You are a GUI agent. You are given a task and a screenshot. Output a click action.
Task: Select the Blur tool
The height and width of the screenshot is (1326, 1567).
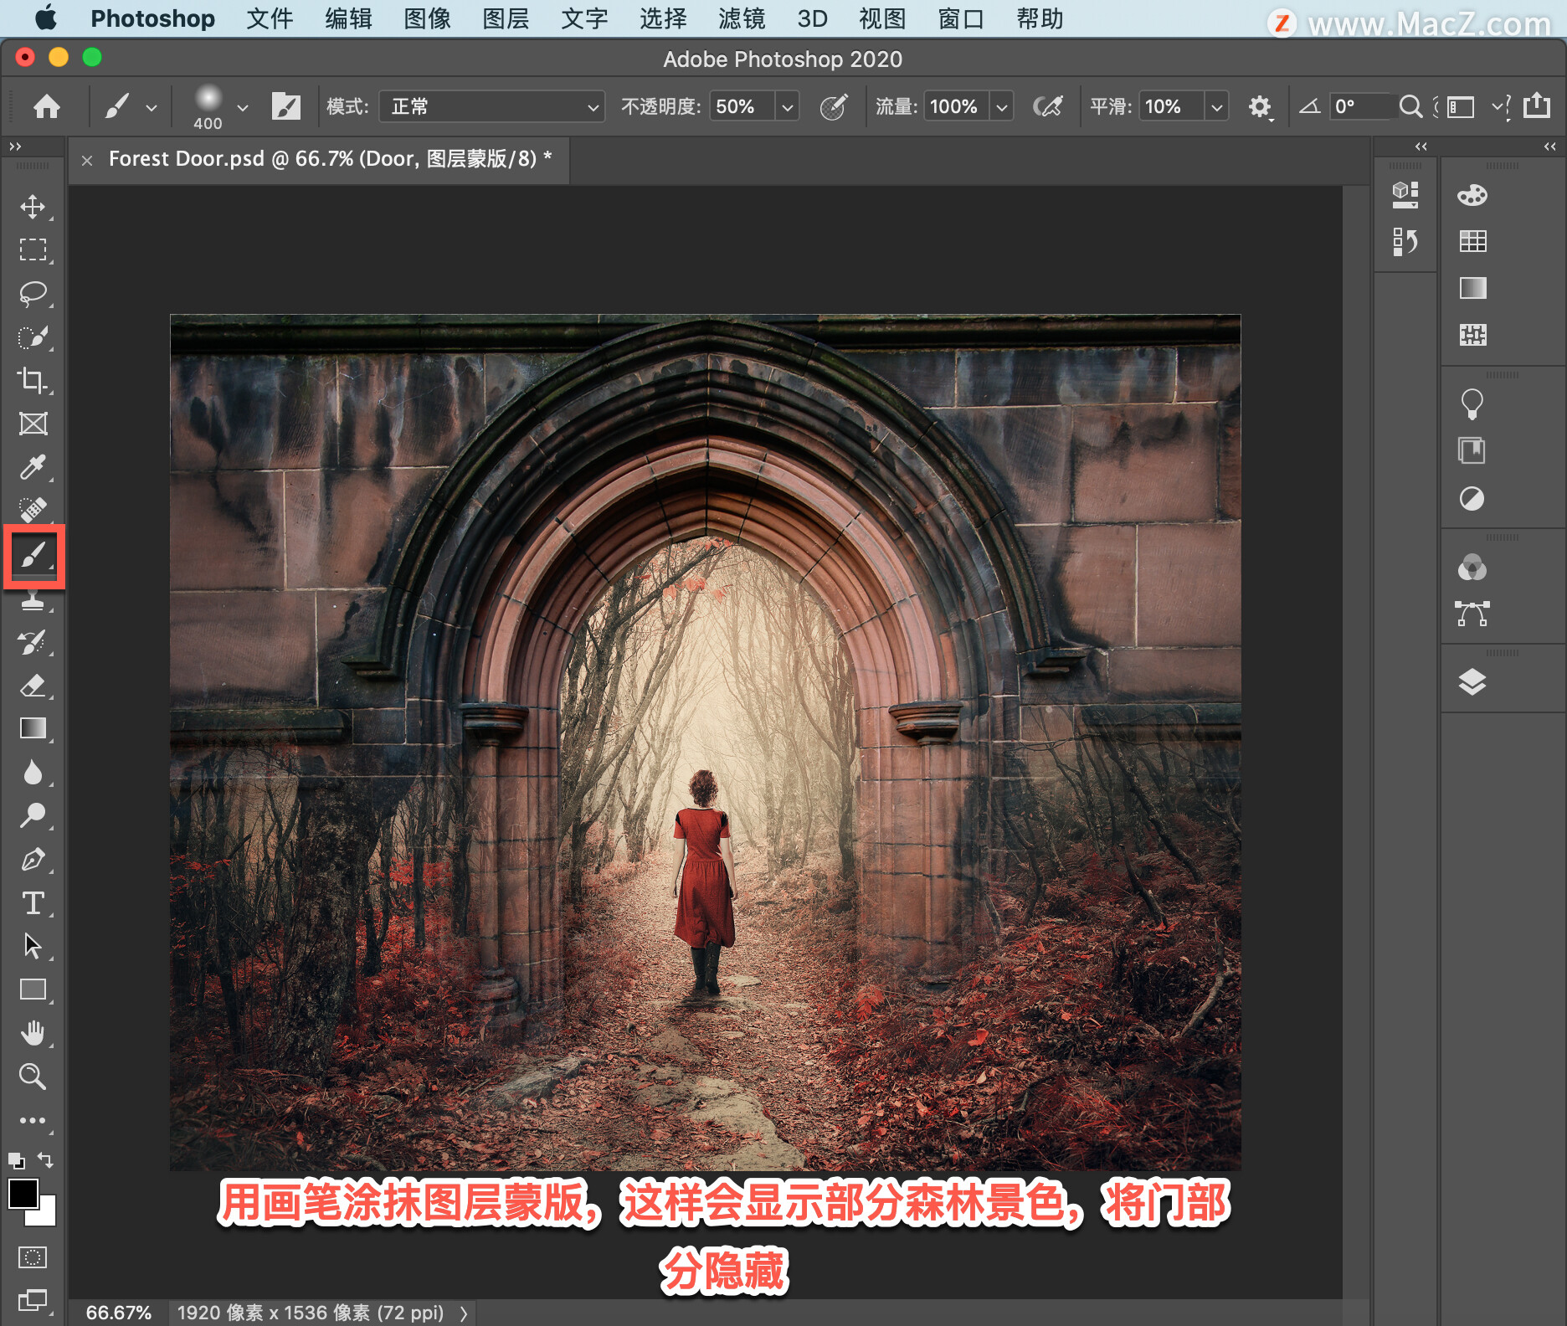tap(33, 772)
